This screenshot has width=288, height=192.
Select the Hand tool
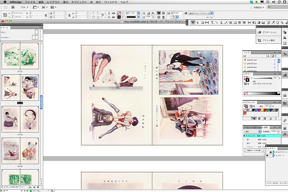[x=277, y=22]
